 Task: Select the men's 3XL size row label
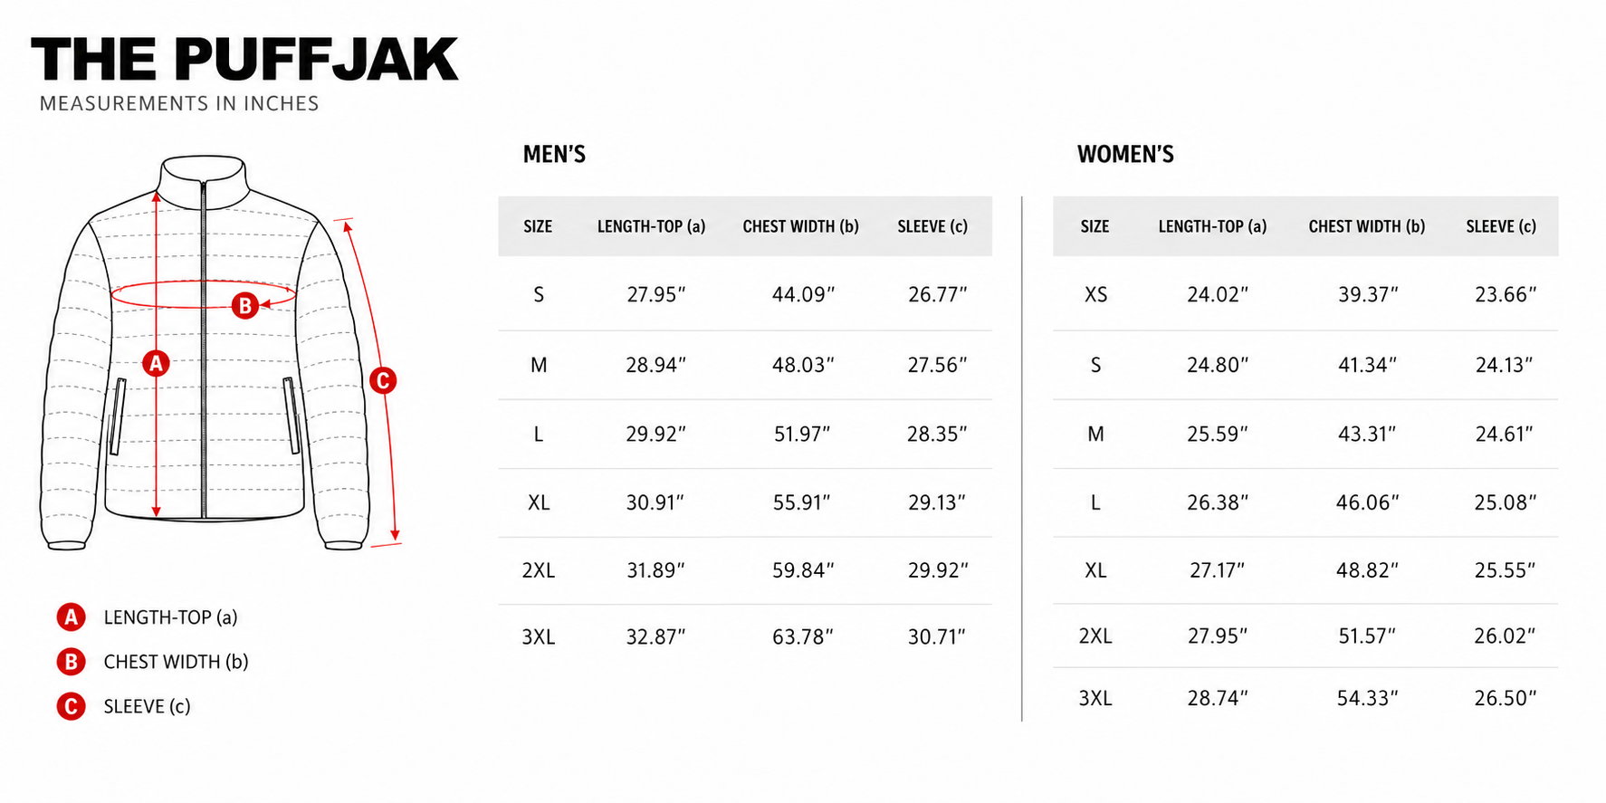[x=539, y=637]
